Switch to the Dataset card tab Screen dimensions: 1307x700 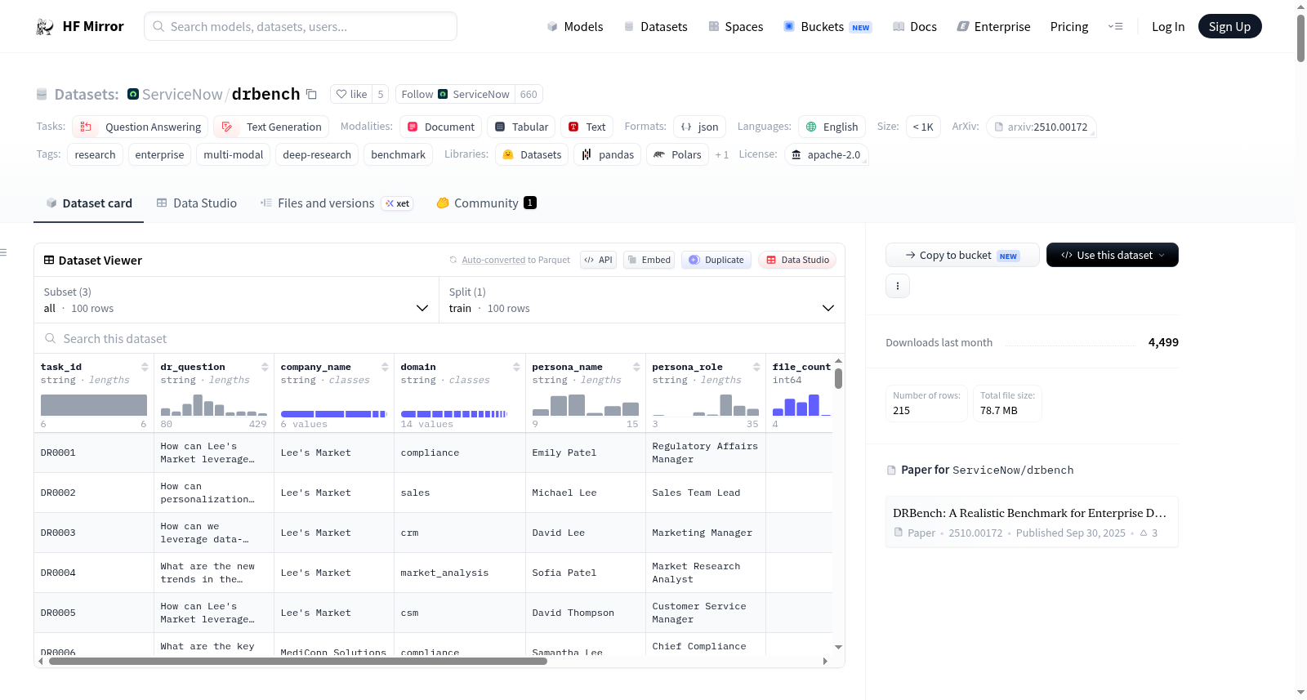pos(88,203)
